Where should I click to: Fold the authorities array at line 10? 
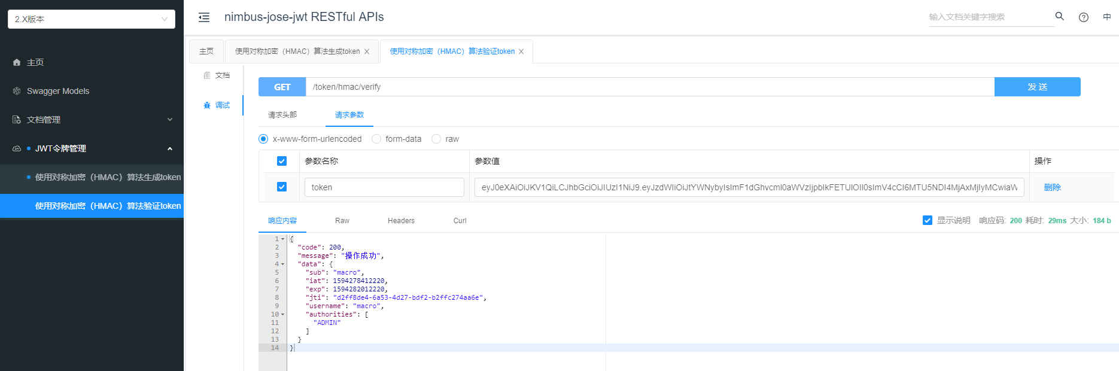[283, 314]
